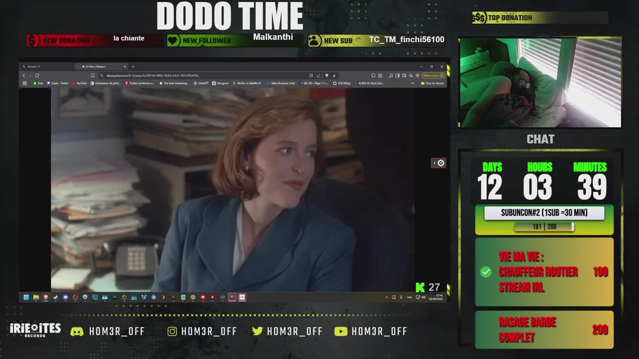Bookmark this page via address bar icon

click(x=93, y=75)
